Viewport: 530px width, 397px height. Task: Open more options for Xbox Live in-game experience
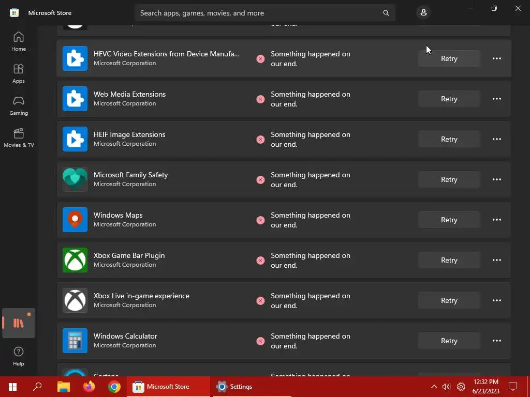pyautogui.click(x=496, y=300)
